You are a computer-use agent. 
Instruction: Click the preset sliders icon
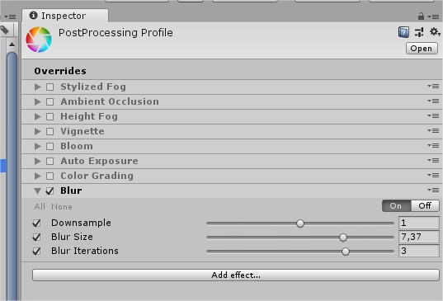(419, 32)
